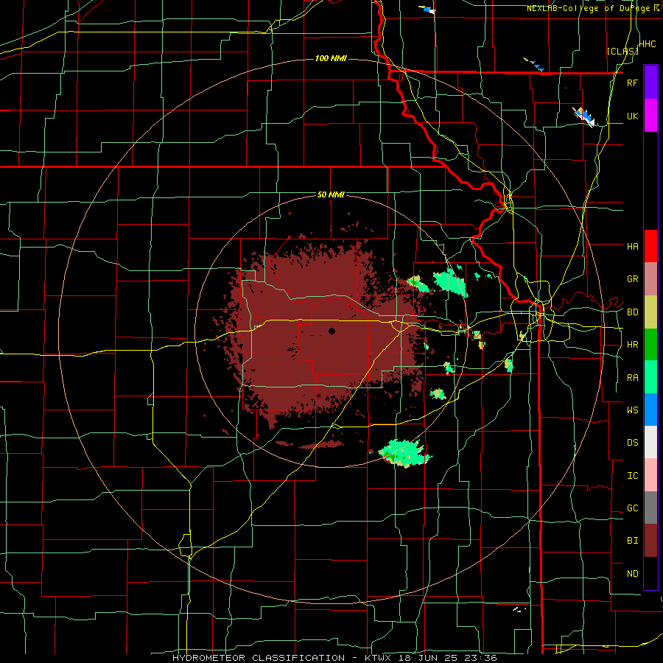
Task: Click the UK magenta legend swatch
Action: tap(650, 116)
